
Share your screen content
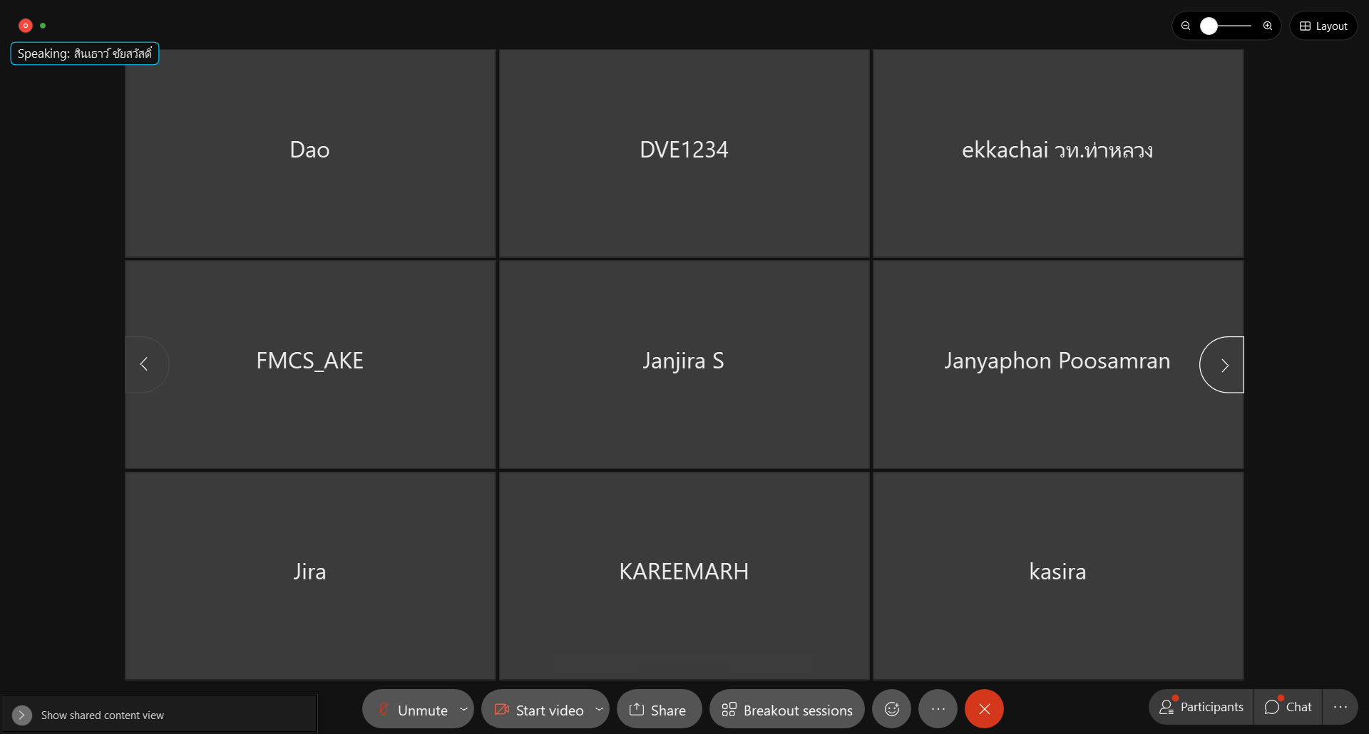[658, 709]
